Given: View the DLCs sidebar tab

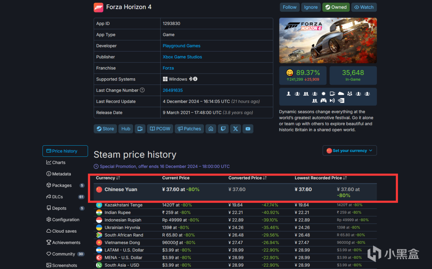Looking at the screenshot, I should (65, 197).
